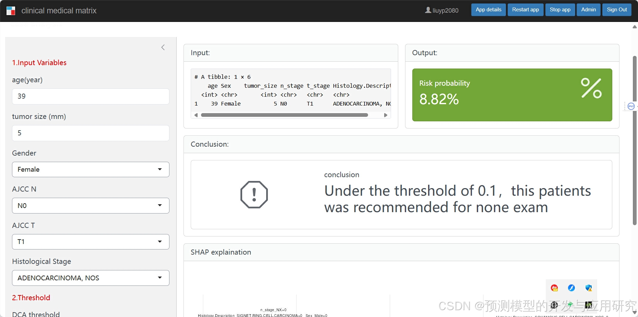
Task: Click the exclamation warning icon in the conclusion box
Action: (254, 194)
